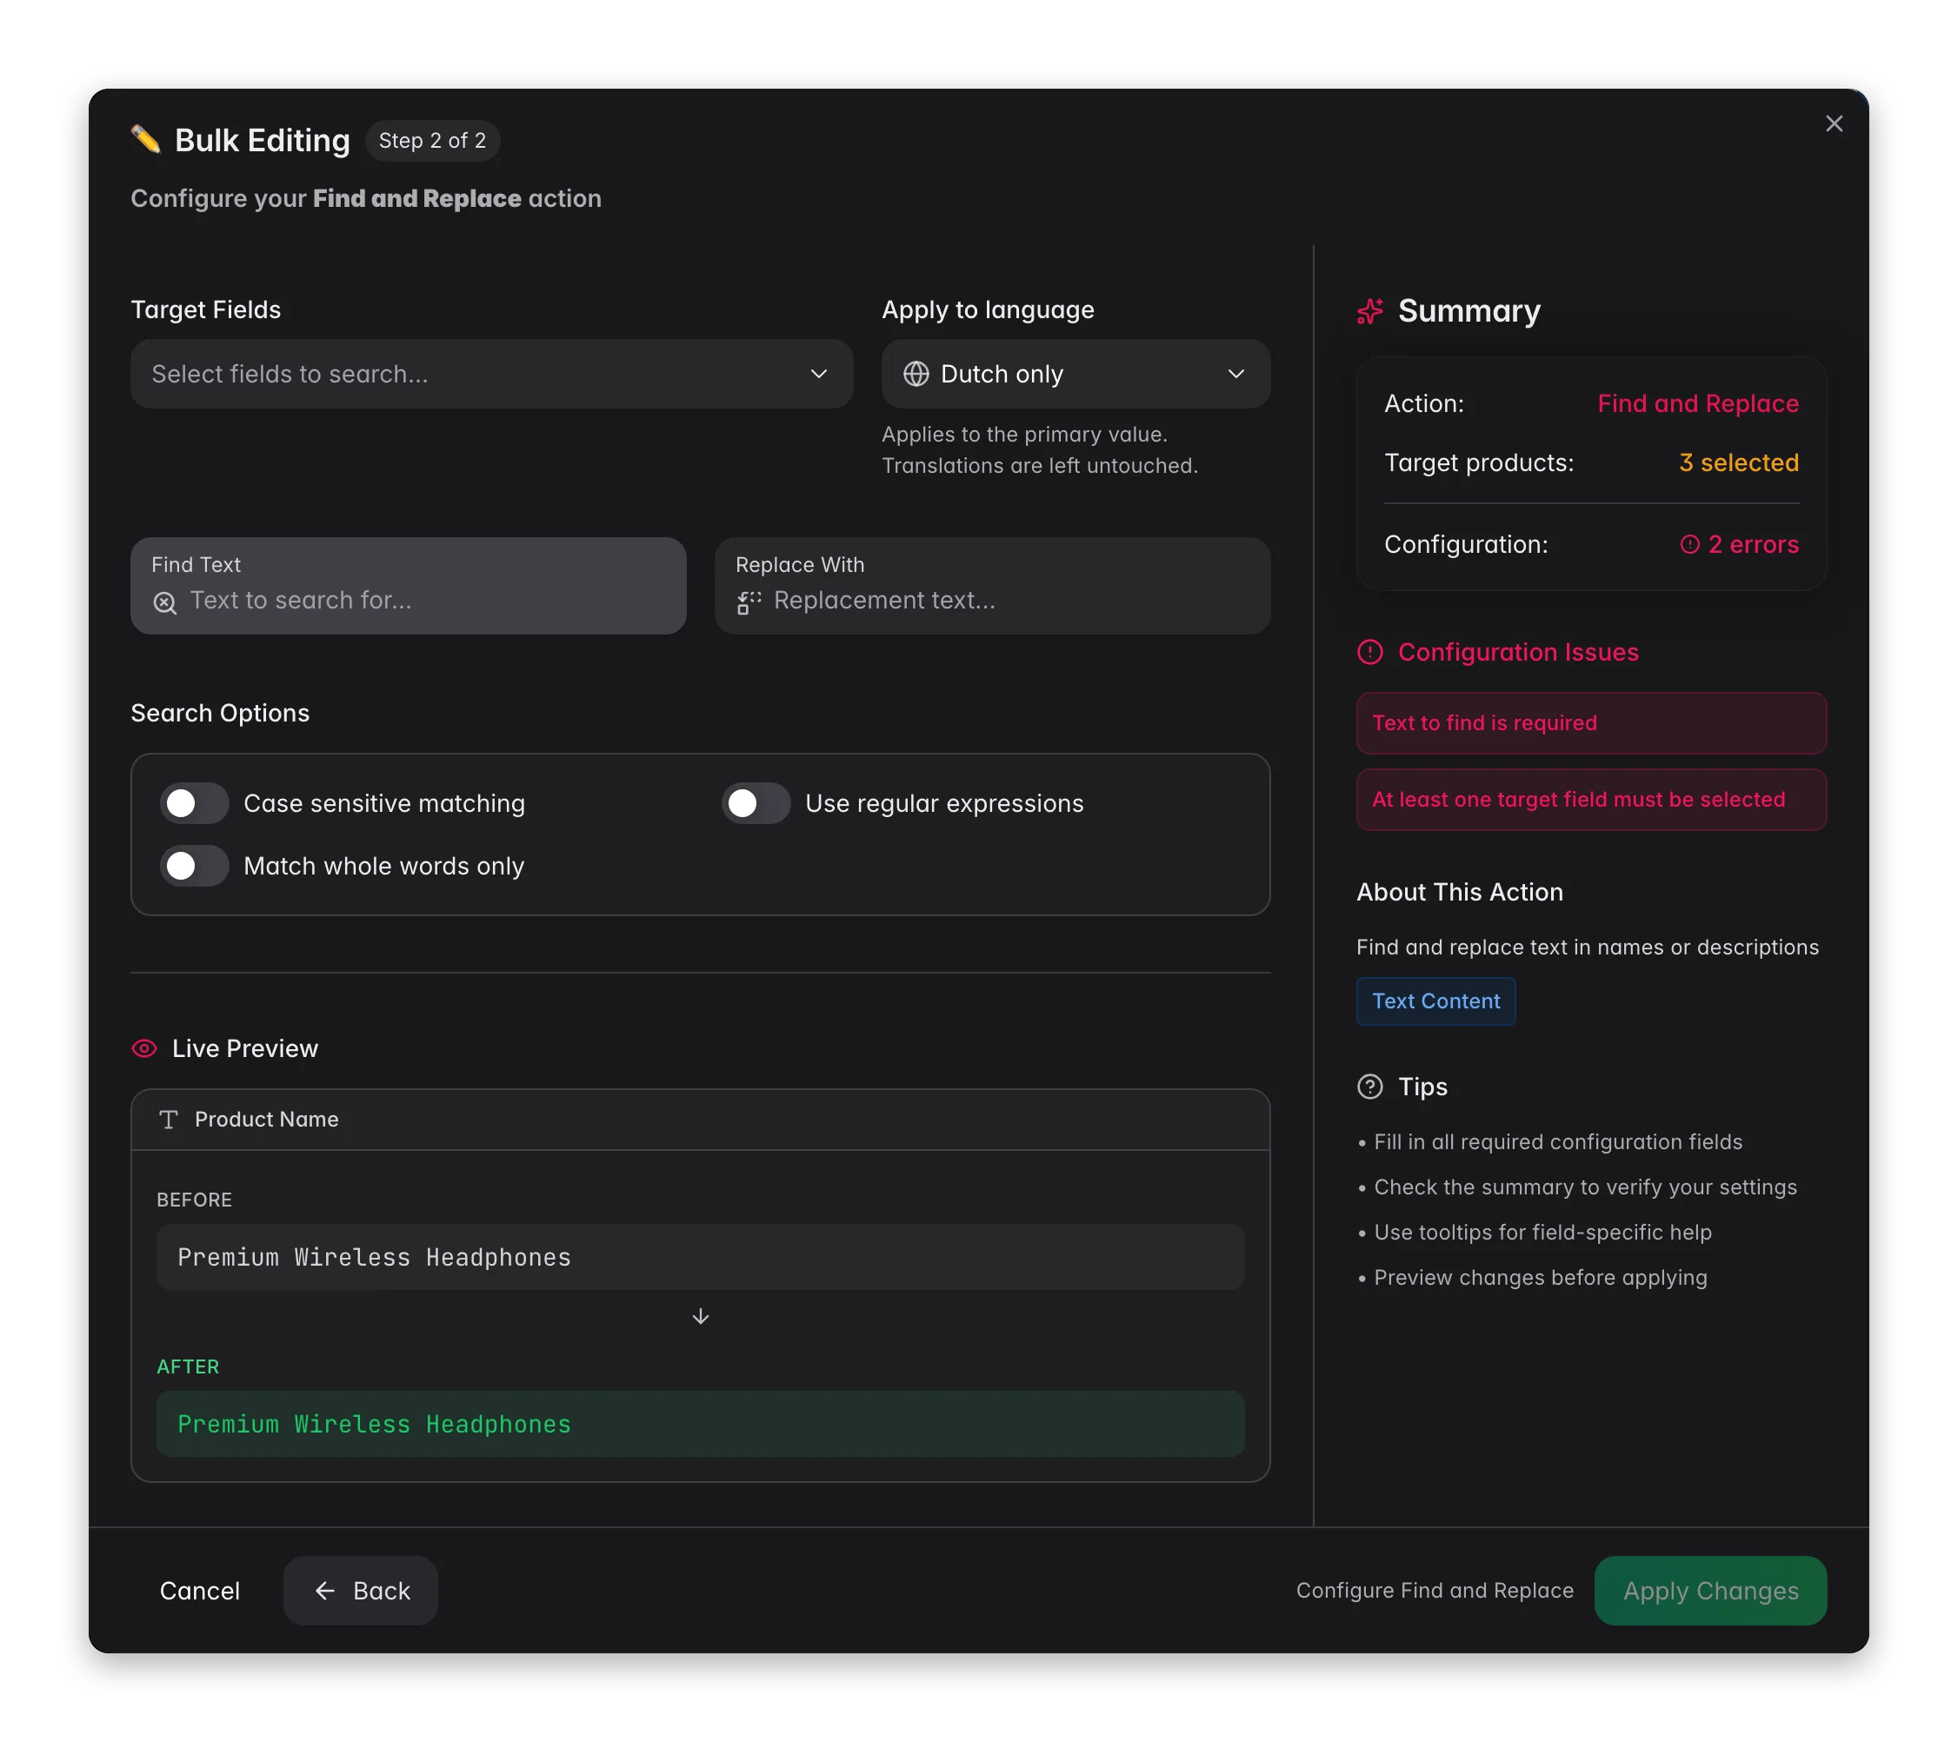1958x1742 pixels.
Task: Click the Configuration Issues heading
Action: [x=1518, y=652]
